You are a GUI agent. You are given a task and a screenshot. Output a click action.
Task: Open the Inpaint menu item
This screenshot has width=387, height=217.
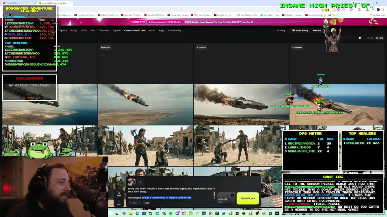[x=117, y=30]
